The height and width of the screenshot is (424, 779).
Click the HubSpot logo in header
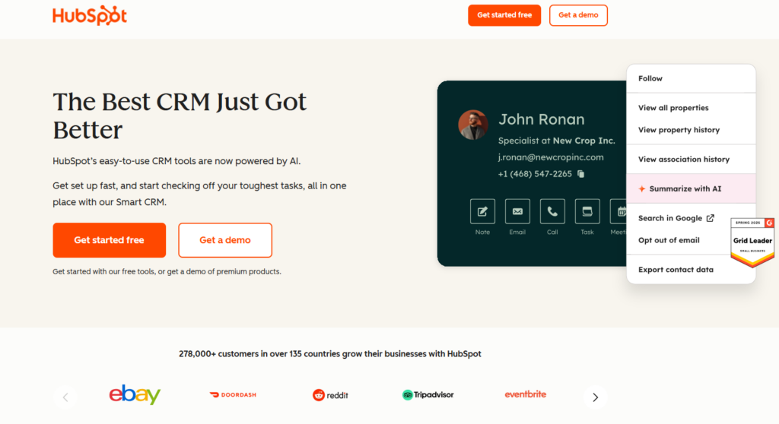pos(90,15)
